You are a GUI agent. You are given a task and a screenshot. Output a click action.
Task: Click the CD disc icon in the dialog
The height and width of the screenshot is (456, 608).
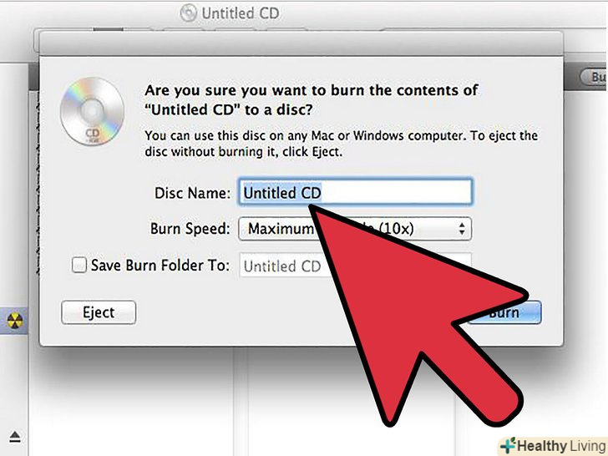92,111
